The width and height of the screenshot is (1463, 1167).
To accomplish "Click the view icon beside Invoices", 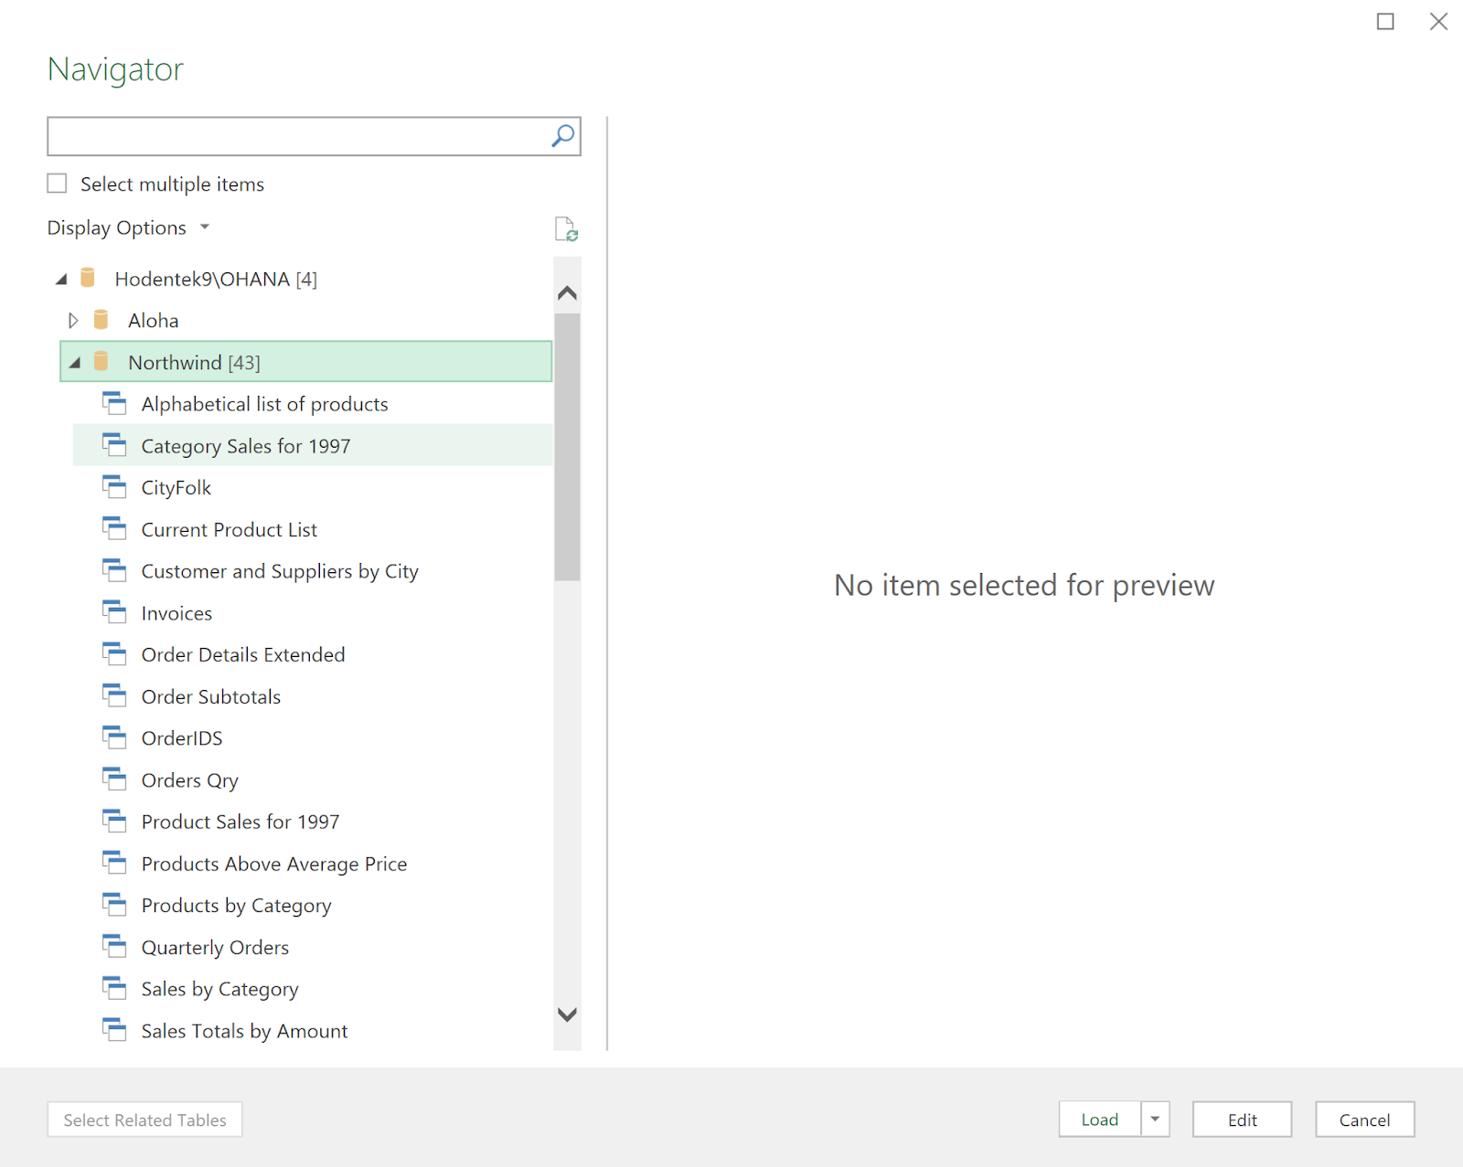I will click(x=115, y=611).
